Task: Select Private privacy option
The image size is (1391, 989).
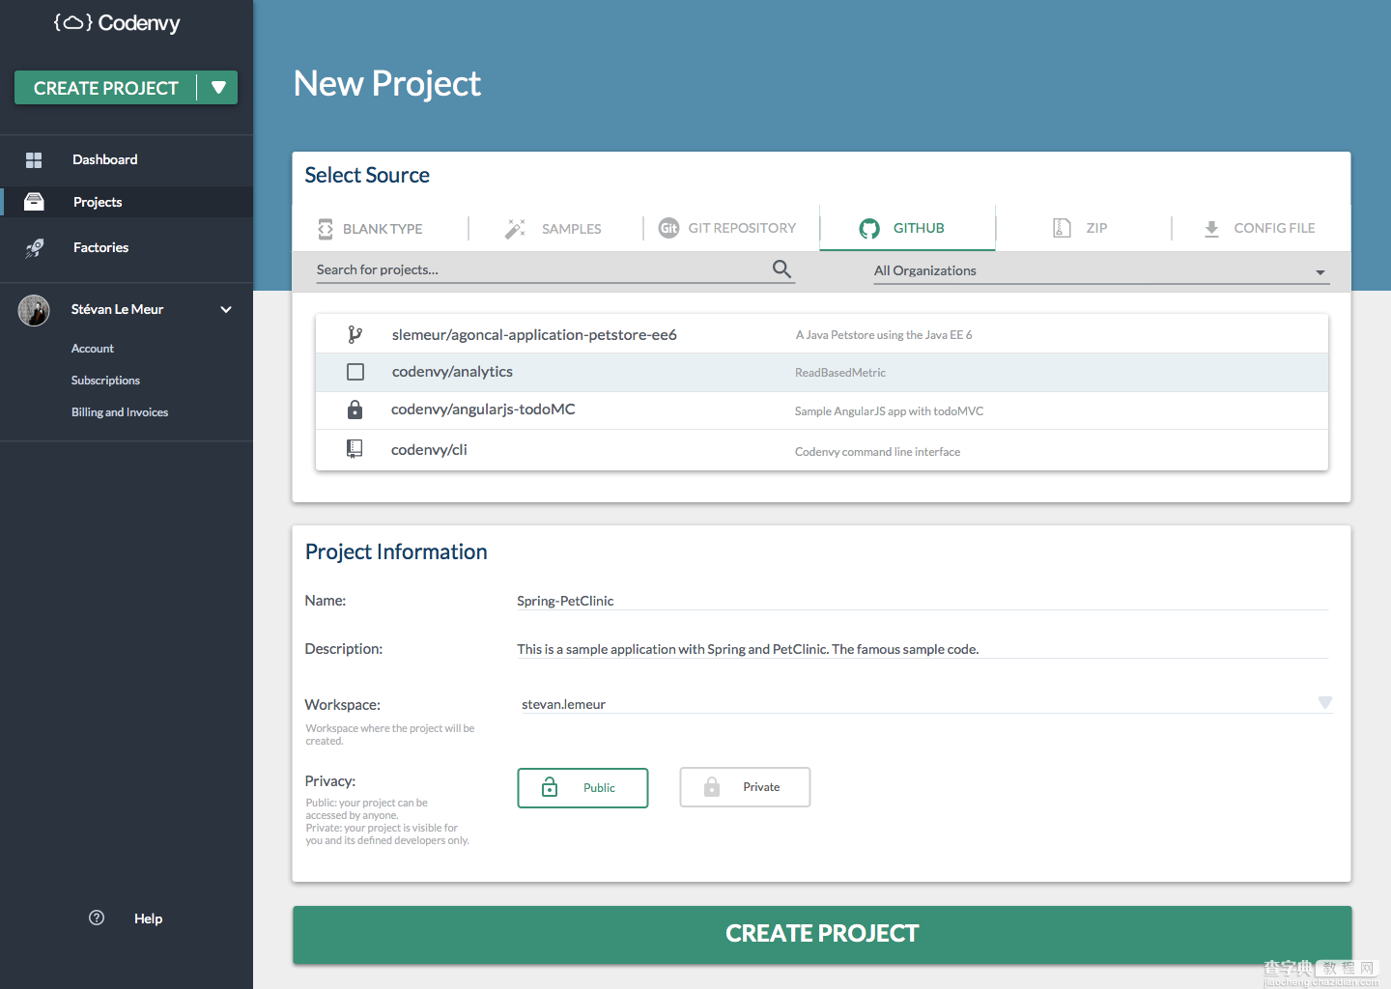Action: (x=745, y=787)
